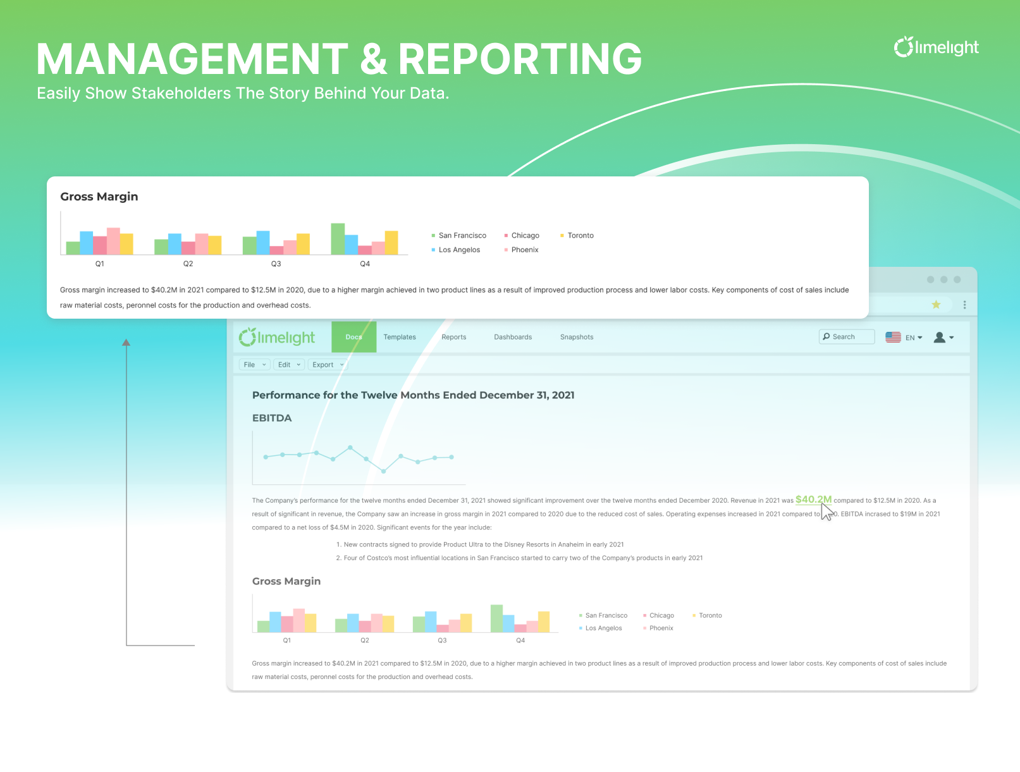
Task: Go to the Dashboards tab
Action: [513, 337]
